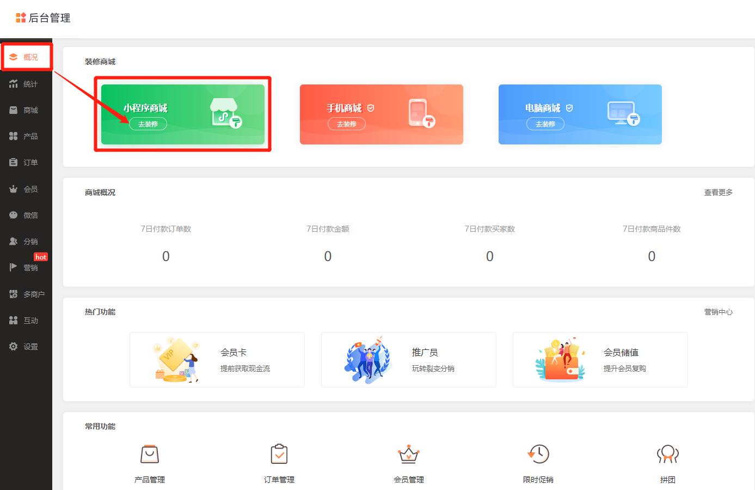Open 会员管理 crown icon

pos(408,454)
